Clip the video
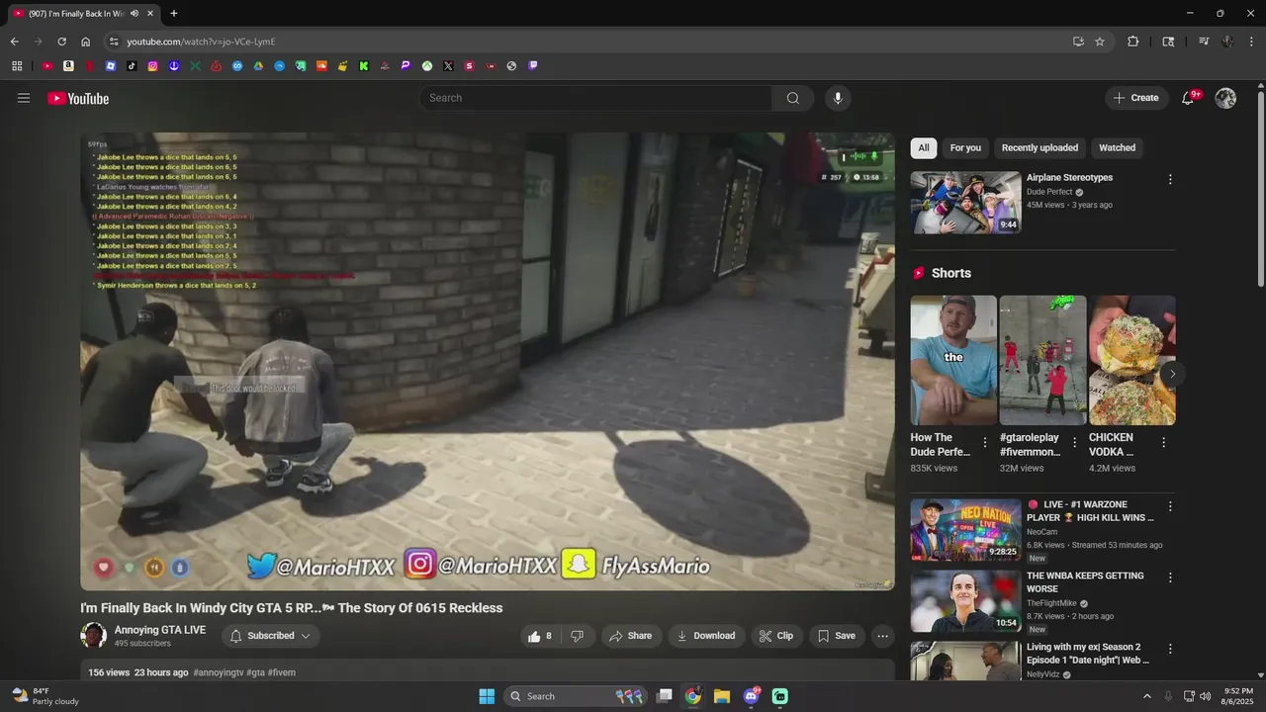The image size is (1266, 712). (776, 636)
